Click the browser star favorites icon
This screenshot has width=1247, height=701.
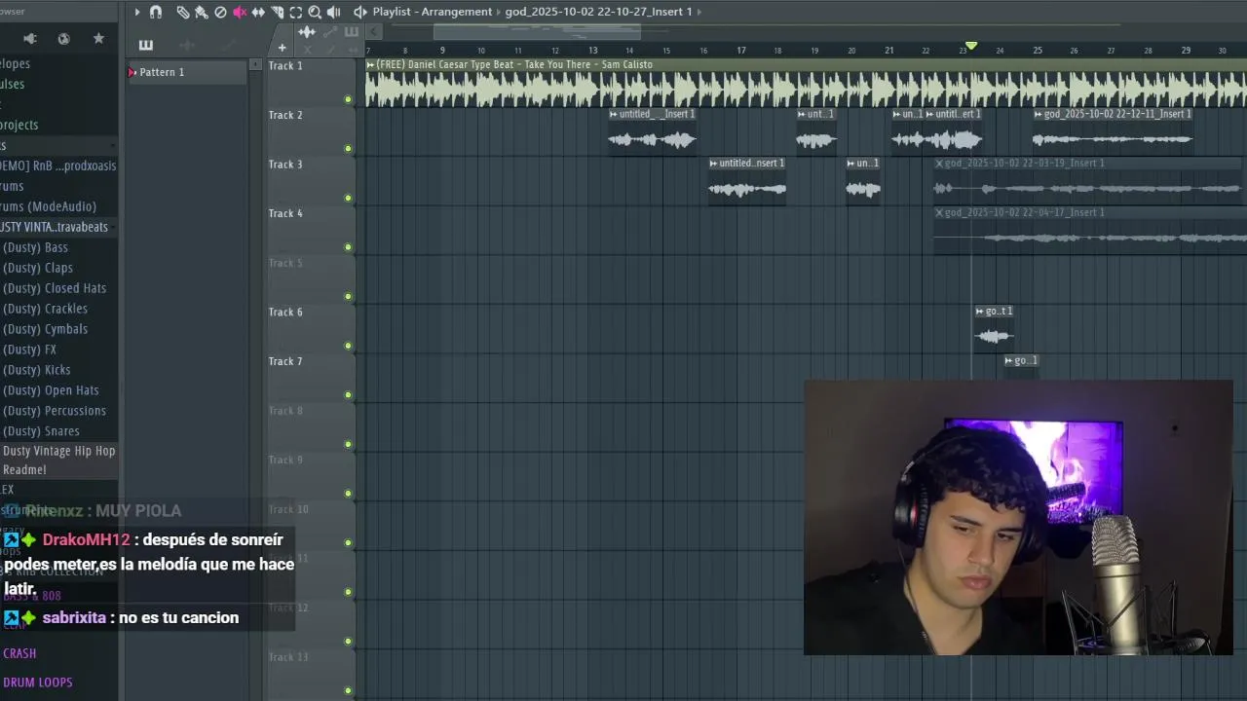pyautogui.click(x=98, y=39)
